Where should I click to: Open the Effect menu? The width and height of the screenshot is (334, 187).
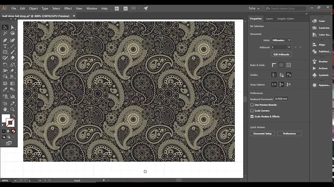[x=68, y=8]
